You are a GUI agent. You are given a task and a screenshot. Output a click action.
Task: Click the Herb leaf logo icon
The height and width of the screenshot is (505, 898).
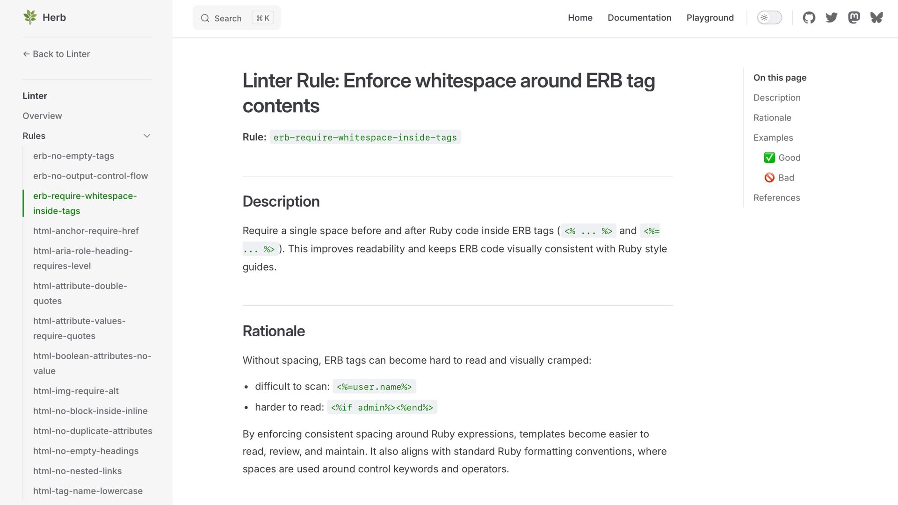[x=30, y=17]
